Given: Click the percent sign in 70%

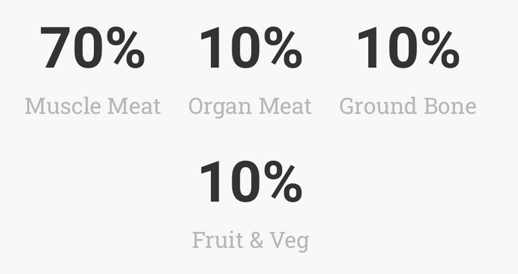Looking at the screenshot, I should [126, 48].
